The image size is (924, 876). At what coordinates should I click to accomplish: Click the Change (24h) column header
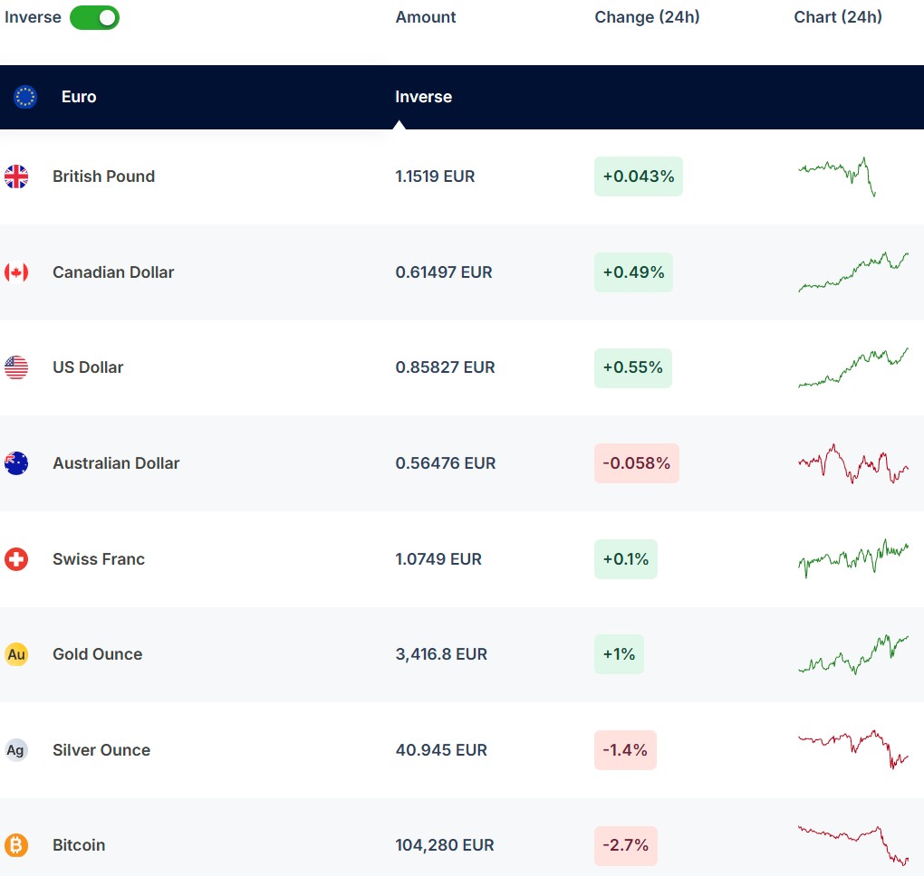click(x=647, y=17)
